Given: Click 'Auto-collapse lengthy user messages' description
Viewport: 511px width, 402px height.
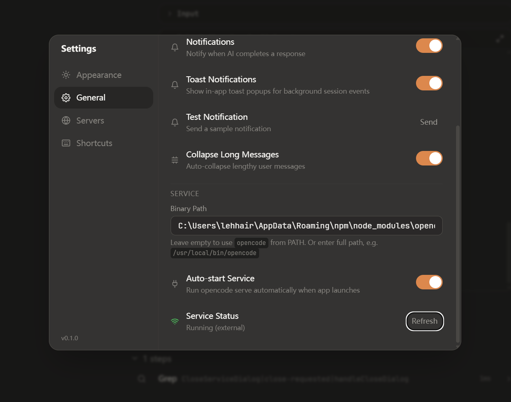Looking at the screenshot, I should pos(245,166).
